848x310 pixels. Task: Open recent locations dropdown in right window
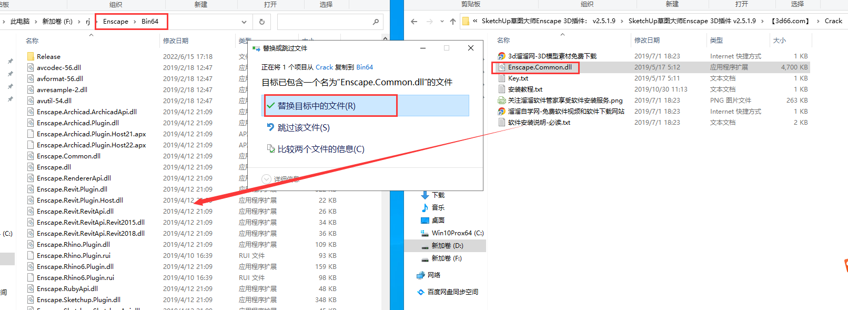pos(442,22)
